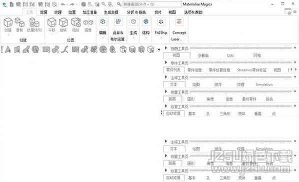The height and width of the screenshot is (182, 299).
Task: Select the 创建 create part icon
Action: pos(8,22)
